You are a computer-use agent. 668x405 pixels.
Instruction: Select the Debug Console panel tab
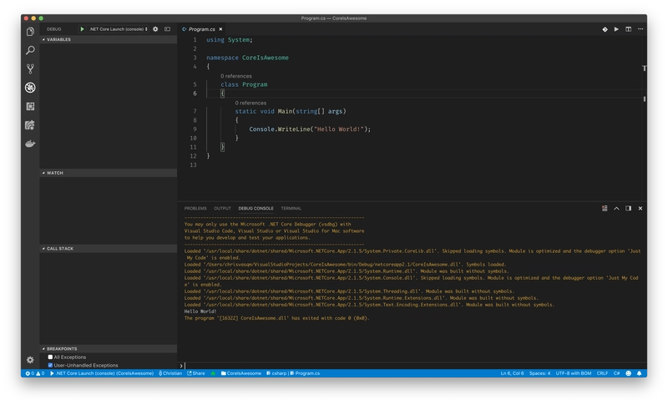[256, 208]
